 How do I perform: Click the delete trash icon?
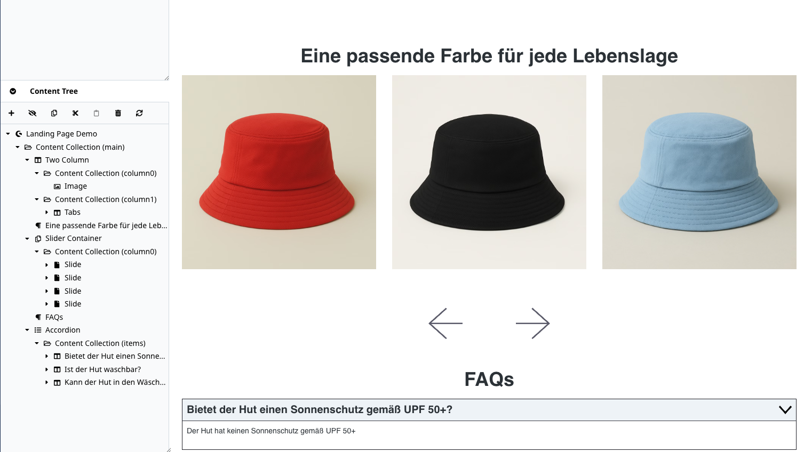pos(118,113)
